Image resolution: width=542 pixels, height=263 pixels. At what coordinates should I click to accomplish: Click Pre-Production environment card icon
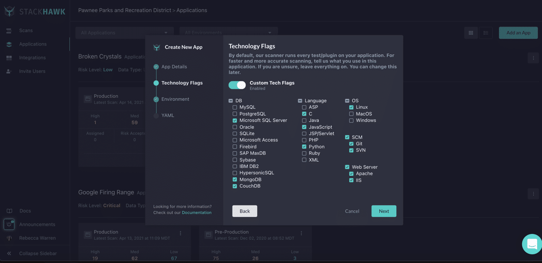tap(208, 234)
